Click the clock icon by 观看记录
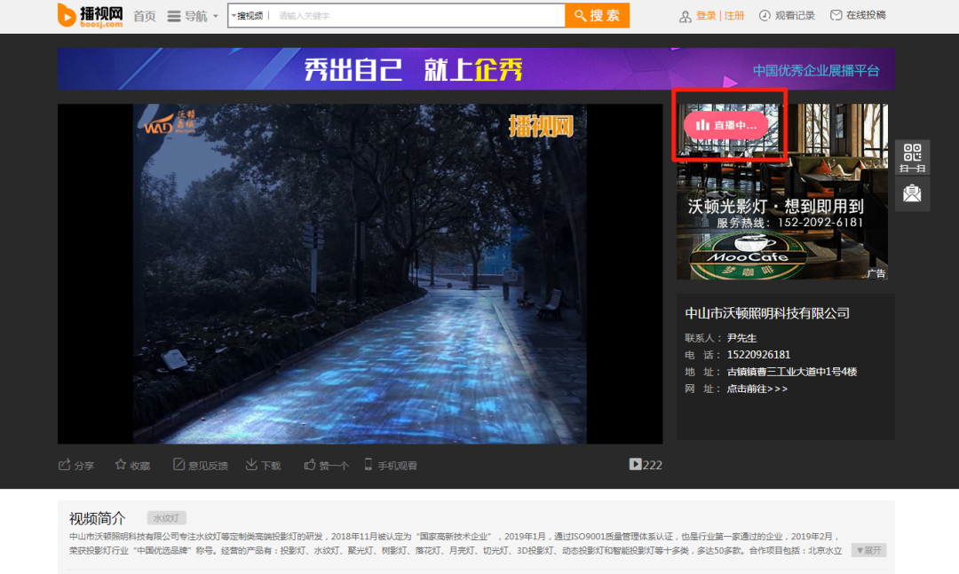This screenshot has height=574, width=959. pyautogui.click(x=765, y=15)
